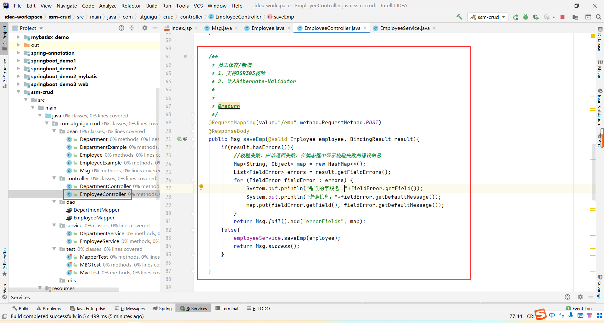The width and height of the screenshot is (604, 323).
Task: Select MvcTest in the project tree
Action: pos(89,272)
